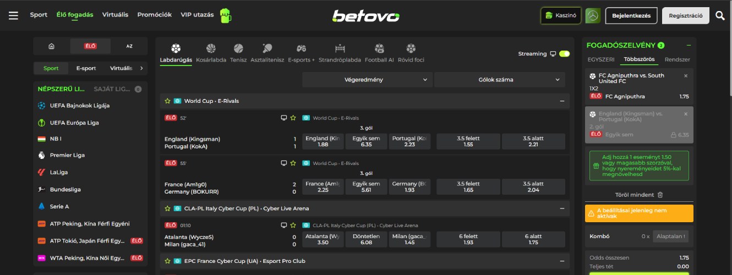Collapse the World Cup E-Rivals section
This screenshot has width=732, height=275.
(562, 101)
